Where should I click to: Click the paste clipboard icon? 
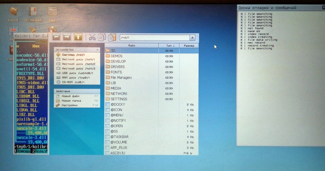[112, 37]
